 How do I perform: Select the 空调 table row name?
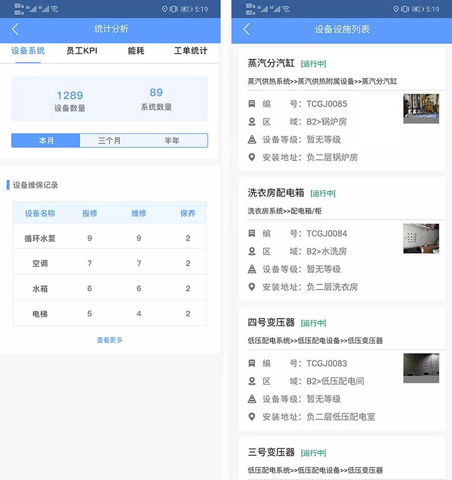coord(40,263)
